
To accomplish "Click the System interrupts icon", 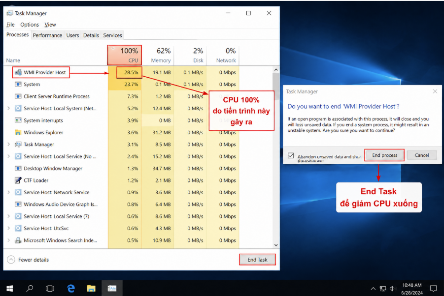I will click(18, 120).
